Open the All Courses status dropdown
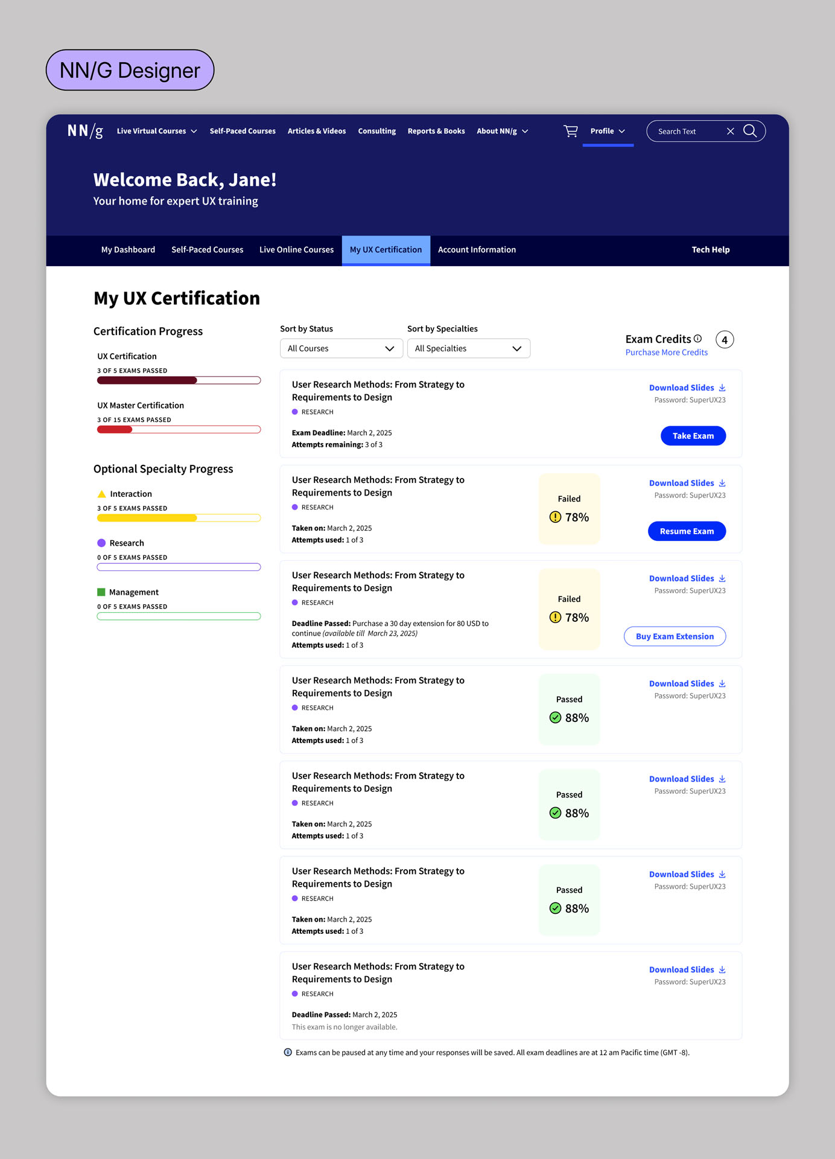Screen dimensions: 835x1159 coord(341,348)
